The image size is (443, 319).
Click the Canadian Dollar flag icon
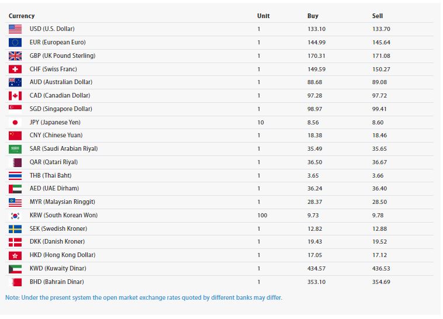pyautogui.click(x=15, y=96)
